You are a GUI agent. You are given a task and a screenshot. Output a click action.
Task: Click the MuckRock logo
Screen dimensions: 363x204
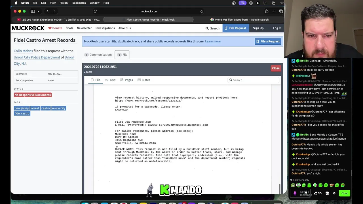pos(28,28)
